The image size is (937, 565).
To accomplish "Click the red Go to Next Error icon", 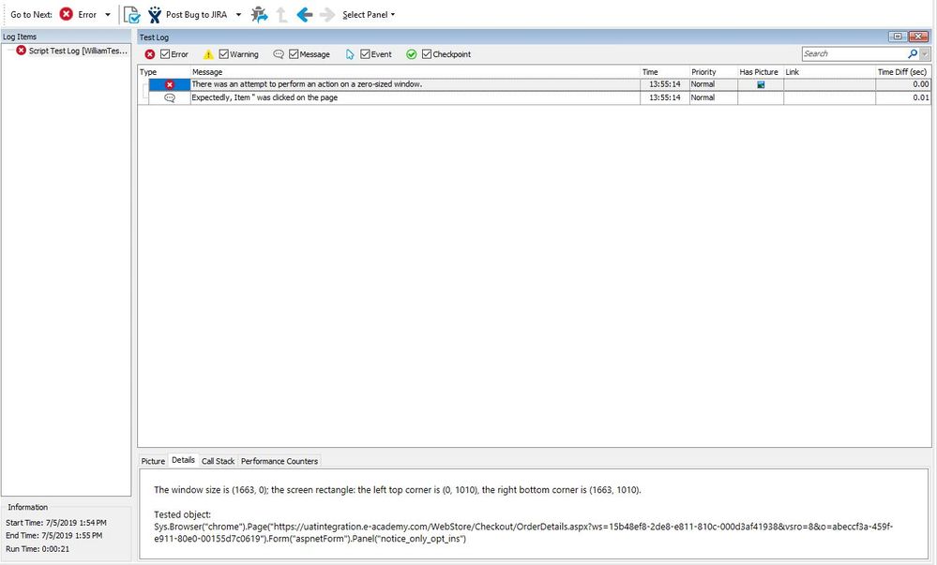I will click(x=67, y=14).
